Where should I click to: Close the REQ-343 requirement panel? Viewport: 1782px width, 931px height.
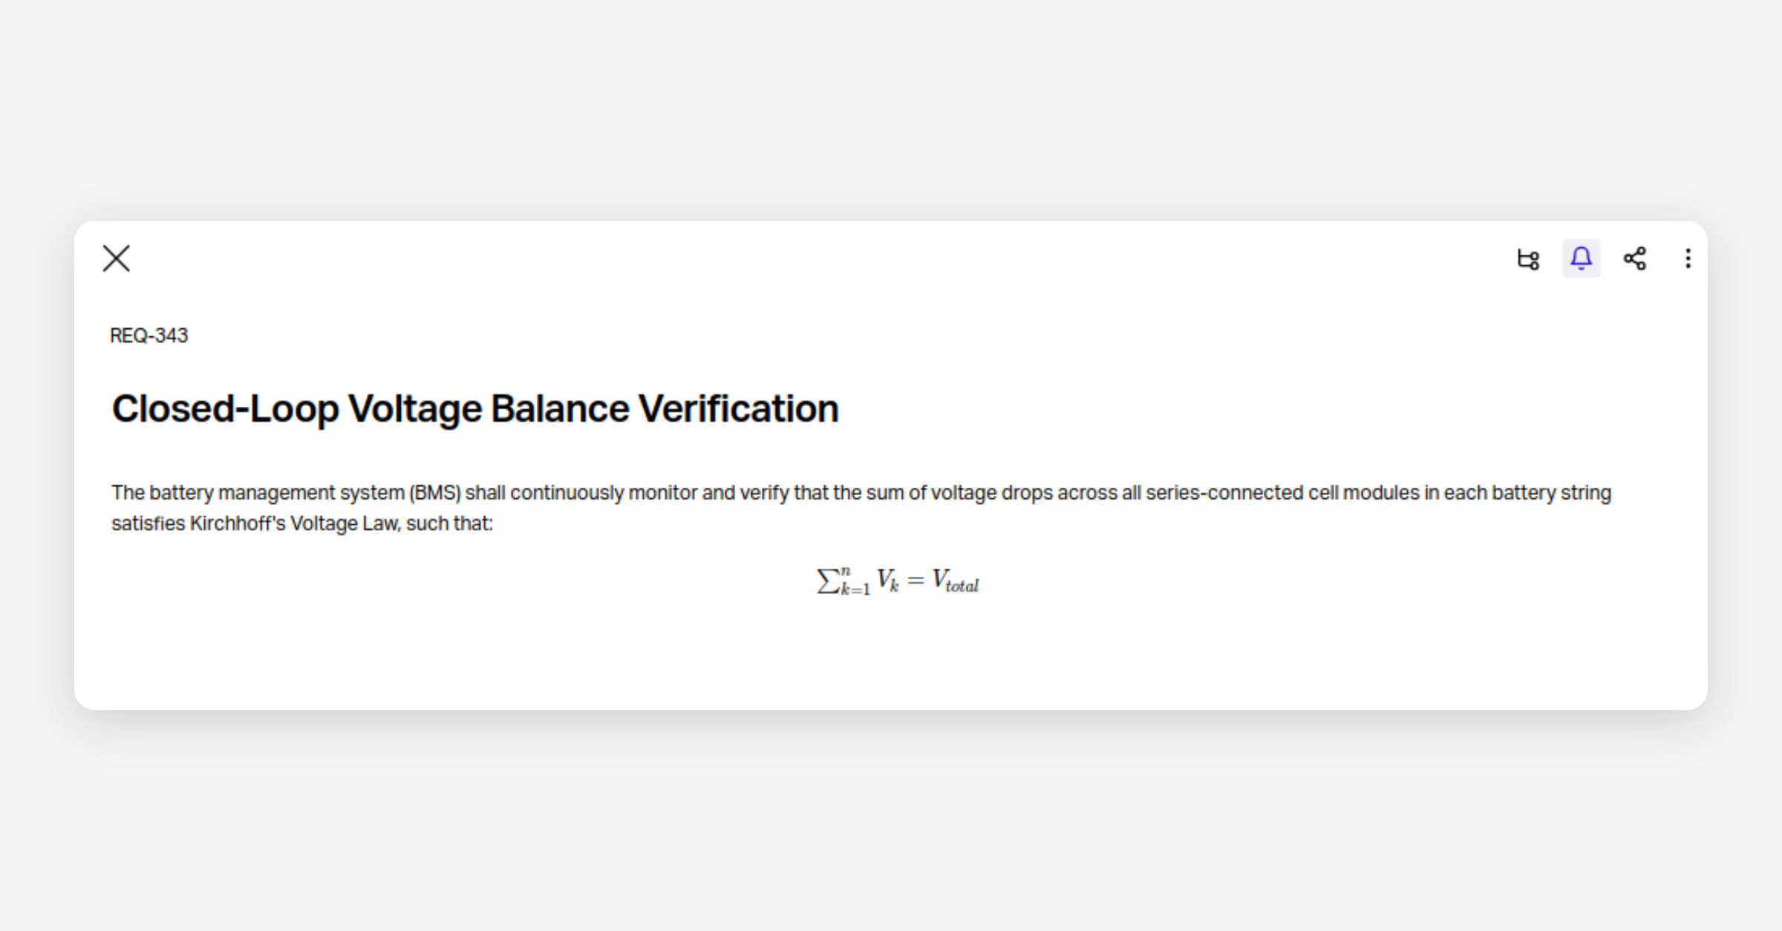(116, 258)
